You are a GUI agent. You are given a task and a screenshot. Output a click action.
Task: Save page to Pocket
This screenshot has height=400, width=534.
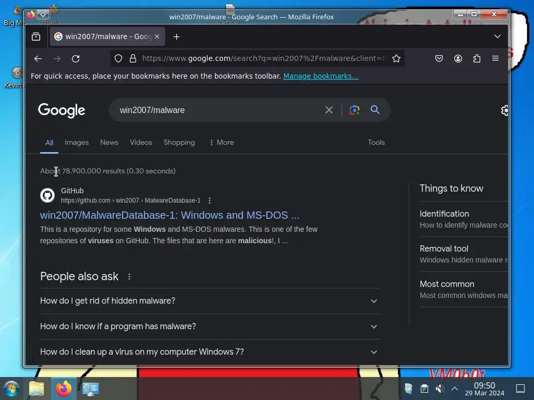[x=439, y=58]
